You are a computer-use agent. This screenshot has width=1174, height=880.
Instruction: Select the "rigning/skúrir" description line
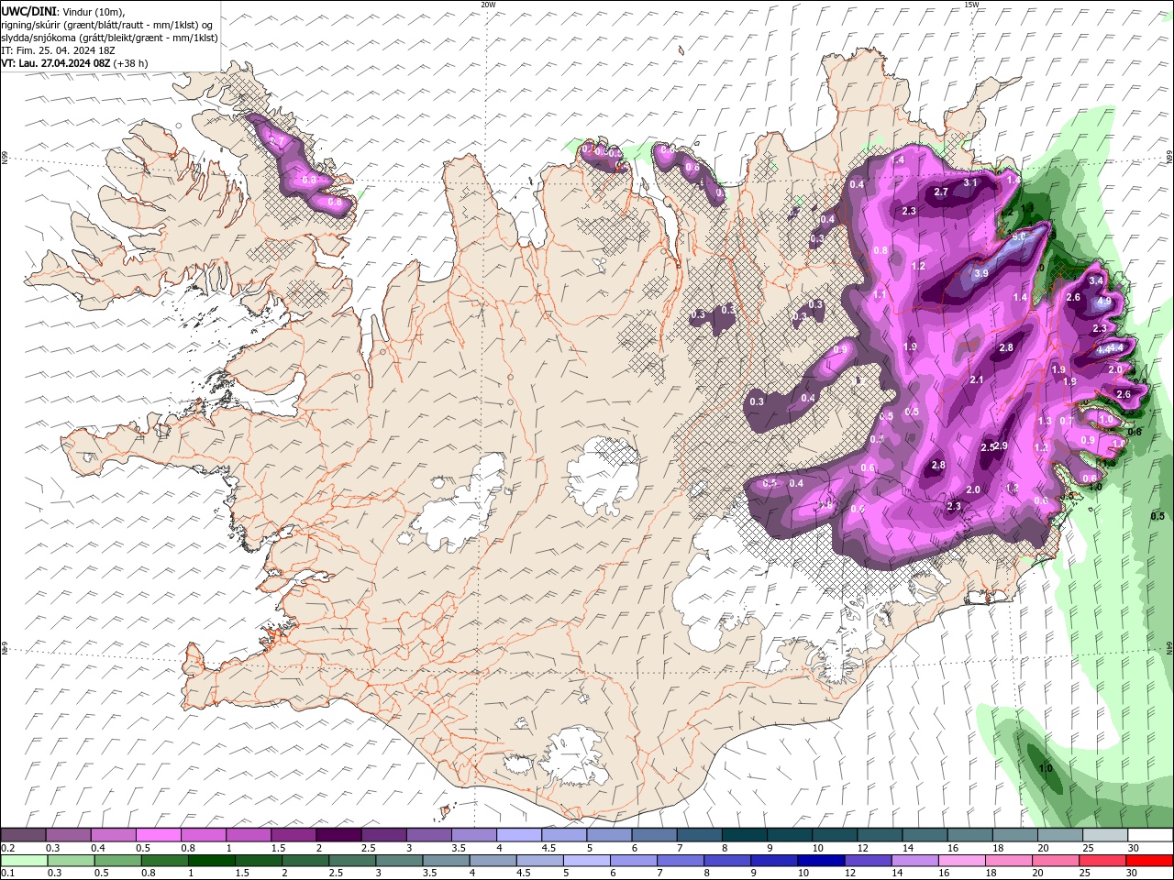tap(106, 25)
